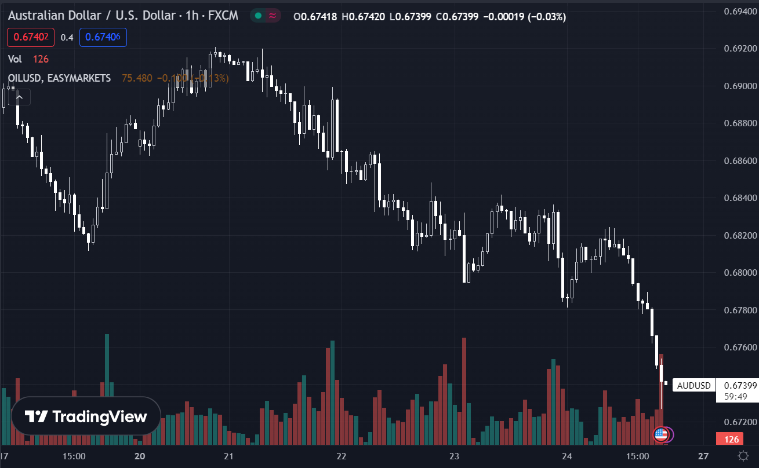Click the 0.69000 level on price axis
This screenshot has width=759, height=468.
(739, 86)
